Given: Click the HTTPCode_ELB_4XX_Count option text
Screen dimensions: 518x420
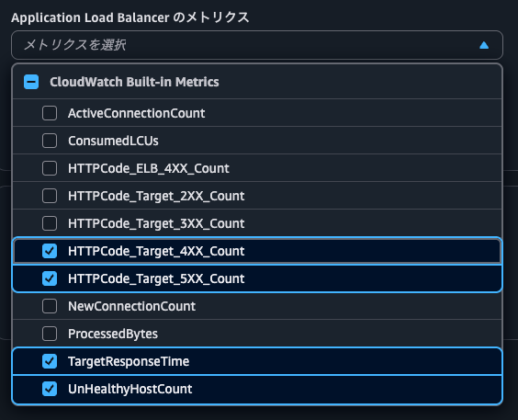Looking at the screenshot, I should point(149,168).
